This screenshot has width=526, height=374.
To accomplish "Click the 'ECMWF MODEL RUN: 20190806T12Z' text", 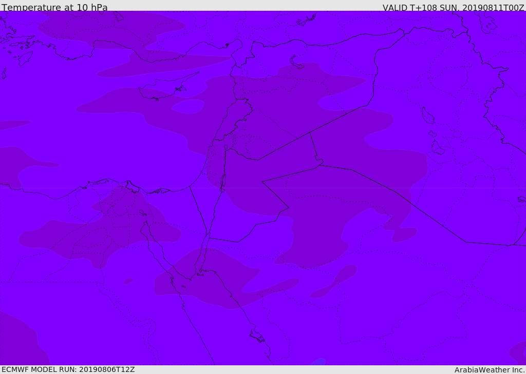I will 68,369.
